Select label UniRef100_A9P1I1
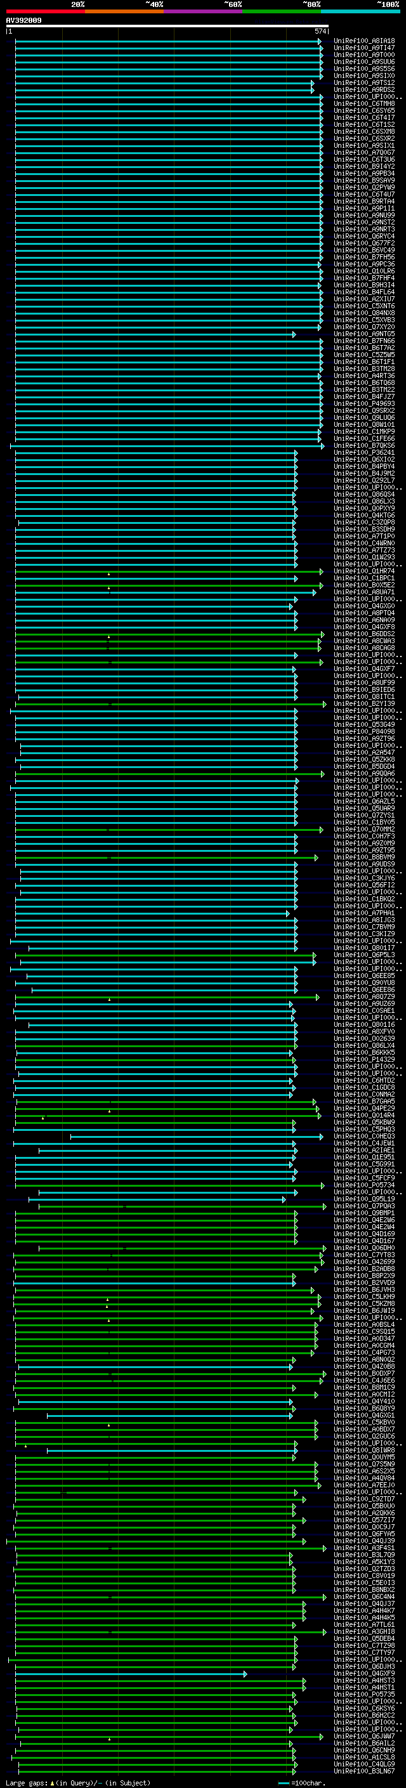The height and width of the screenshot is (1788, 406). point(364,208)
